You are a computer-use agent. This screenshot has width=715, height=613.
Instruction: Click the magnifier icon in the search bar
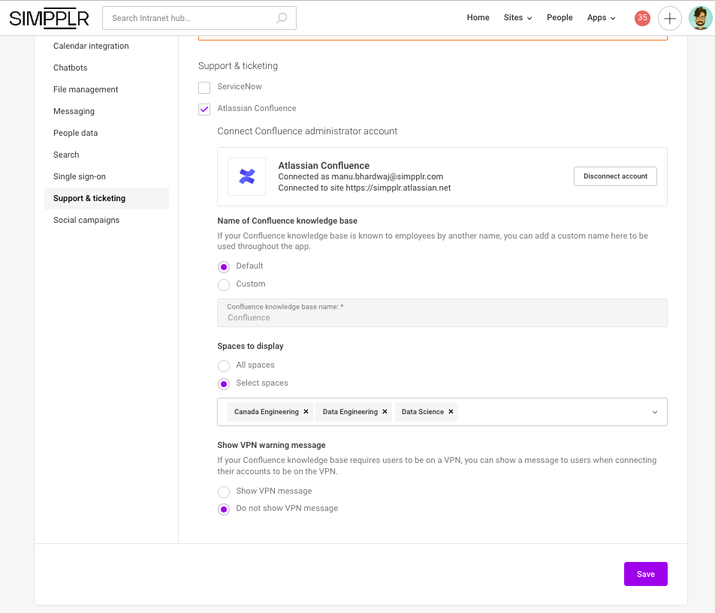point(280,17)
